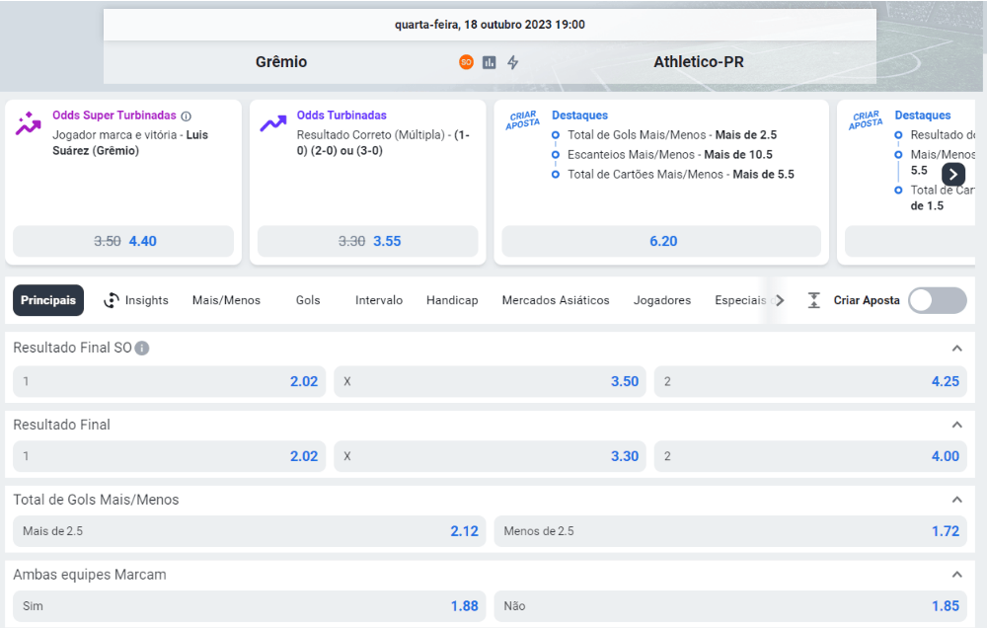Click the Resultado Correto (Múltipla) description
The width and height of the screenshot is (987, 628).
tap(383, 142)
